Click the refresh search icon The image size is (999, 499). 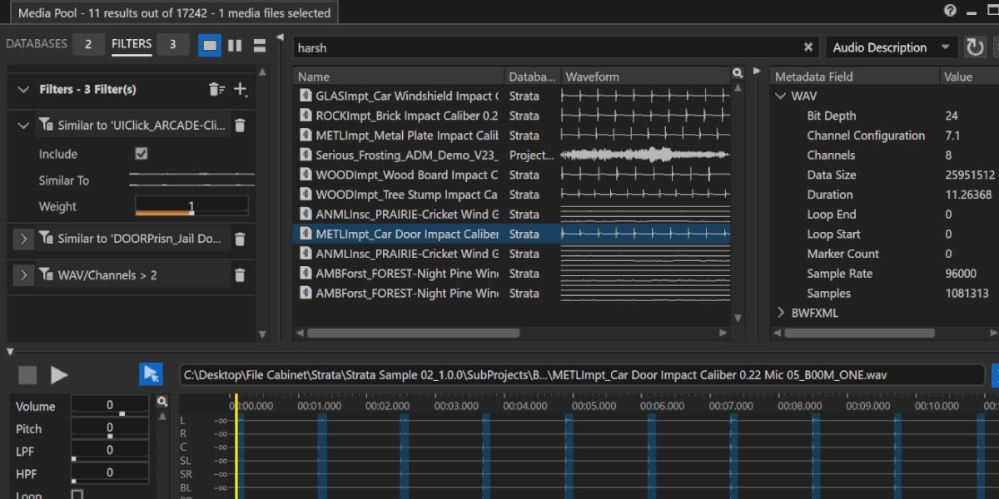[x=975, y=47]
